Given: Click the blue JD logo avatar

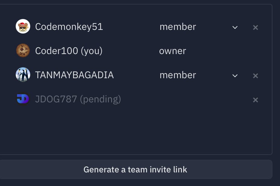Looking at the screenshot, I should click(23, 99).
